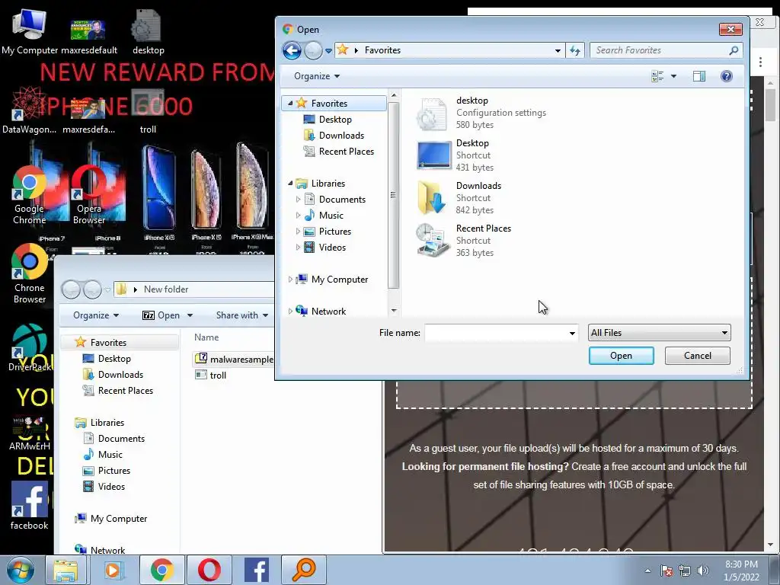The image size is (780, 585).
Task: Click 7z Open button in New folder window
Action: 161,315
